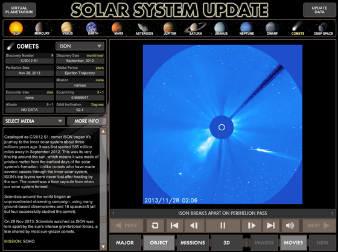The width and height of the screenshot is (338, 252).
Task: Switch to the IMAGES tab
Action: click(x=264, y=243)
